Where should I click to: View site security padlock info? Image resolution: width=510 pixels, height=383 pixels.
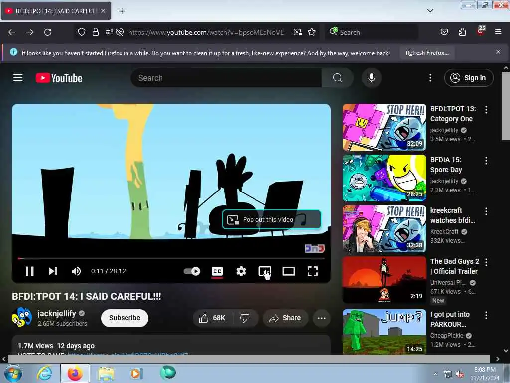coord(95,32)
